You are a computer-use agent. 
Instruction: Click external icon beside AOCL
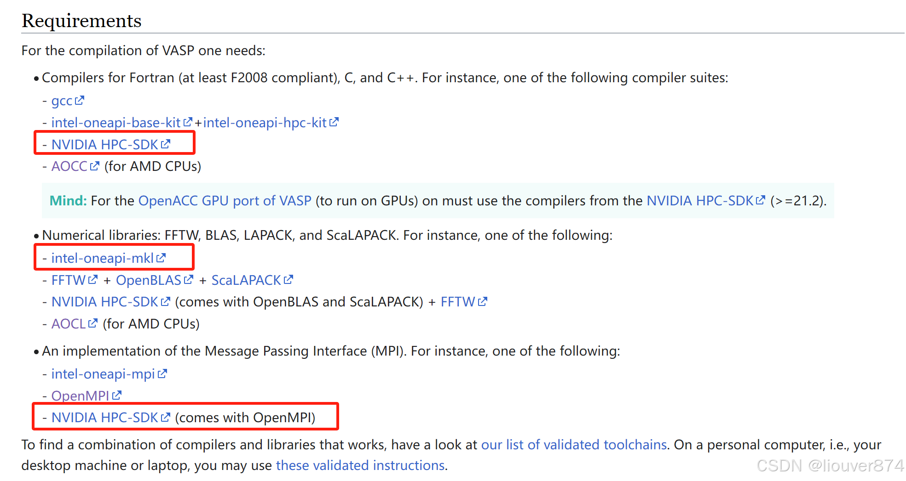(x=93, y=323)
